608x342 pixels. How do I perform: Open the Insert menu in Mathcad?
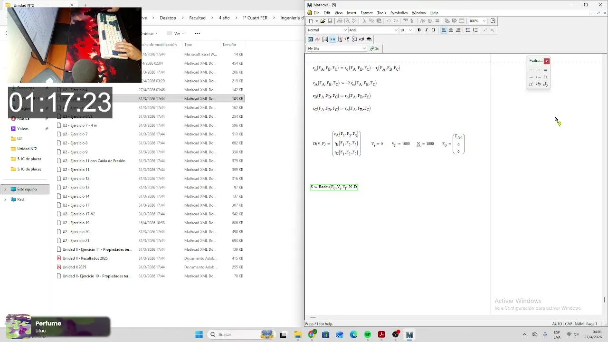tap(351, 13)
